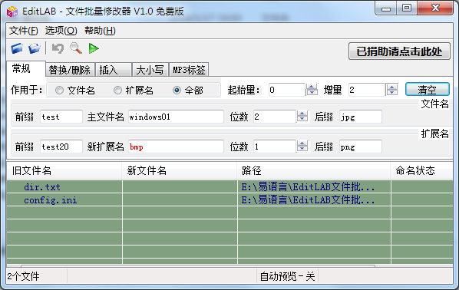Click the 前缀 field containing test

tap(61, 117)
